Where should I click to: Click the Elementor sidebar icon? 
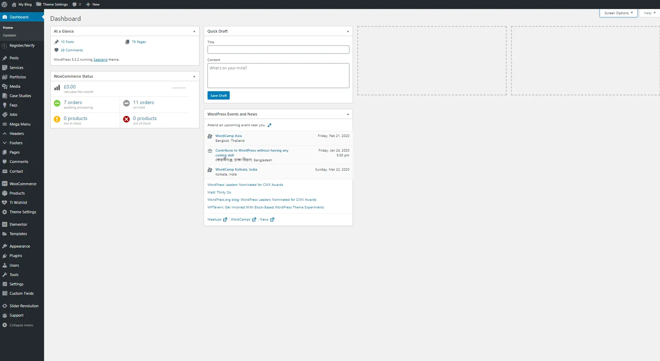5,224
